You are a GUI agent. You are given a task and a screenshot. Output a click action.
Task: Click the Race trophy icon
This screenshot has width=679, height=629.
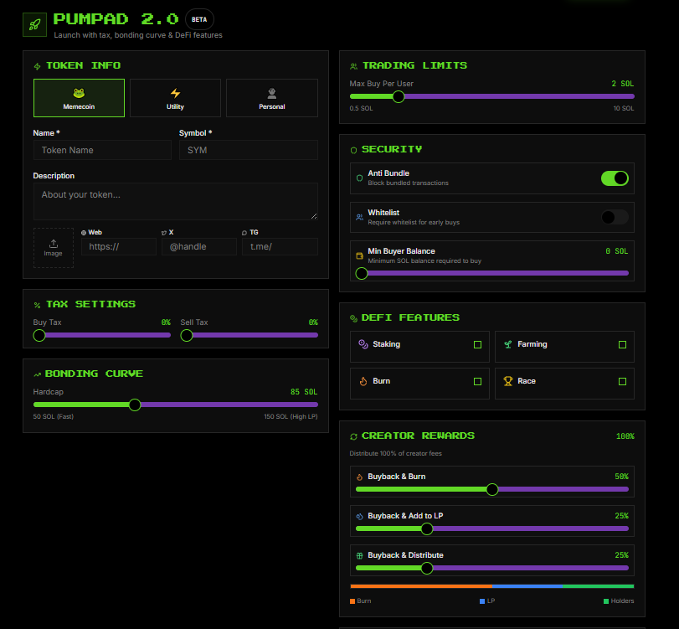pos(508,381)
